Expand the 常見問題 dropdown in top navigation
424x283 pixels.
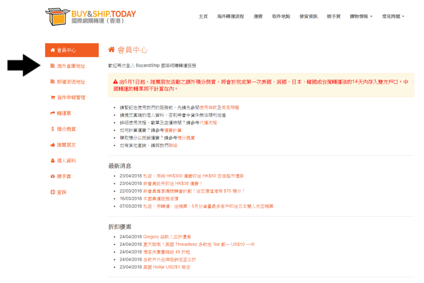[x=393, y=17]
